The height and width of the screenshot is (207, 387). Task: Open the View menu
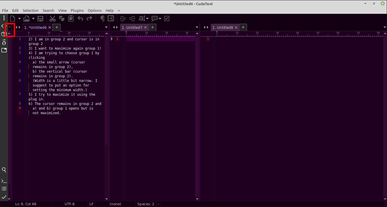tap(62, 10)
